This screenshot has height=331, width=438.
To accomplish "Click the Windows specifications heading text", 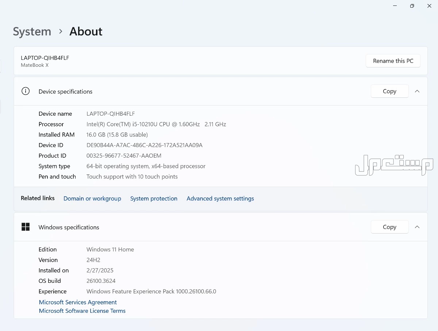I will (69, 227).
